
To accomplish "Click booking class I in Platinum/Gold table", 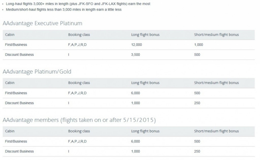I will (69, 103).
